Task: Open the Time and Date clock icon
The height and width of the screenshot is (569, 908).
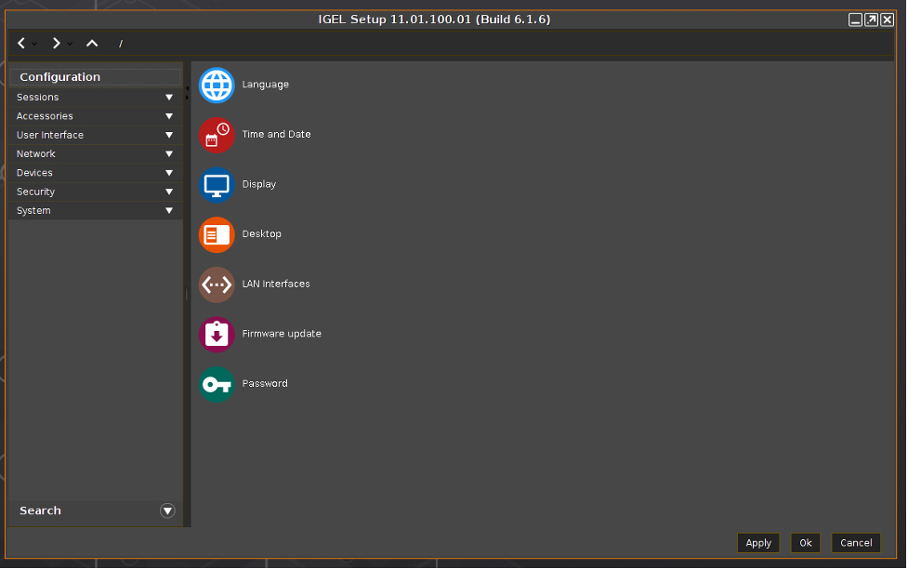Action: [217, 135]
